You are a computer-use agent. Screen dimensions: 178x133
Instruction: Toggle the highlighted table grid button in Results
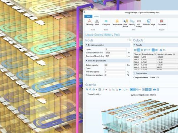pos(153,50)
